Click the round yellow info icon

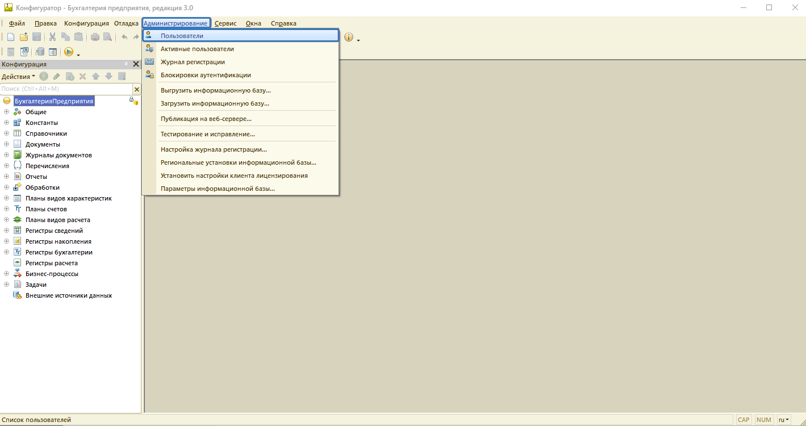point(349,37)
